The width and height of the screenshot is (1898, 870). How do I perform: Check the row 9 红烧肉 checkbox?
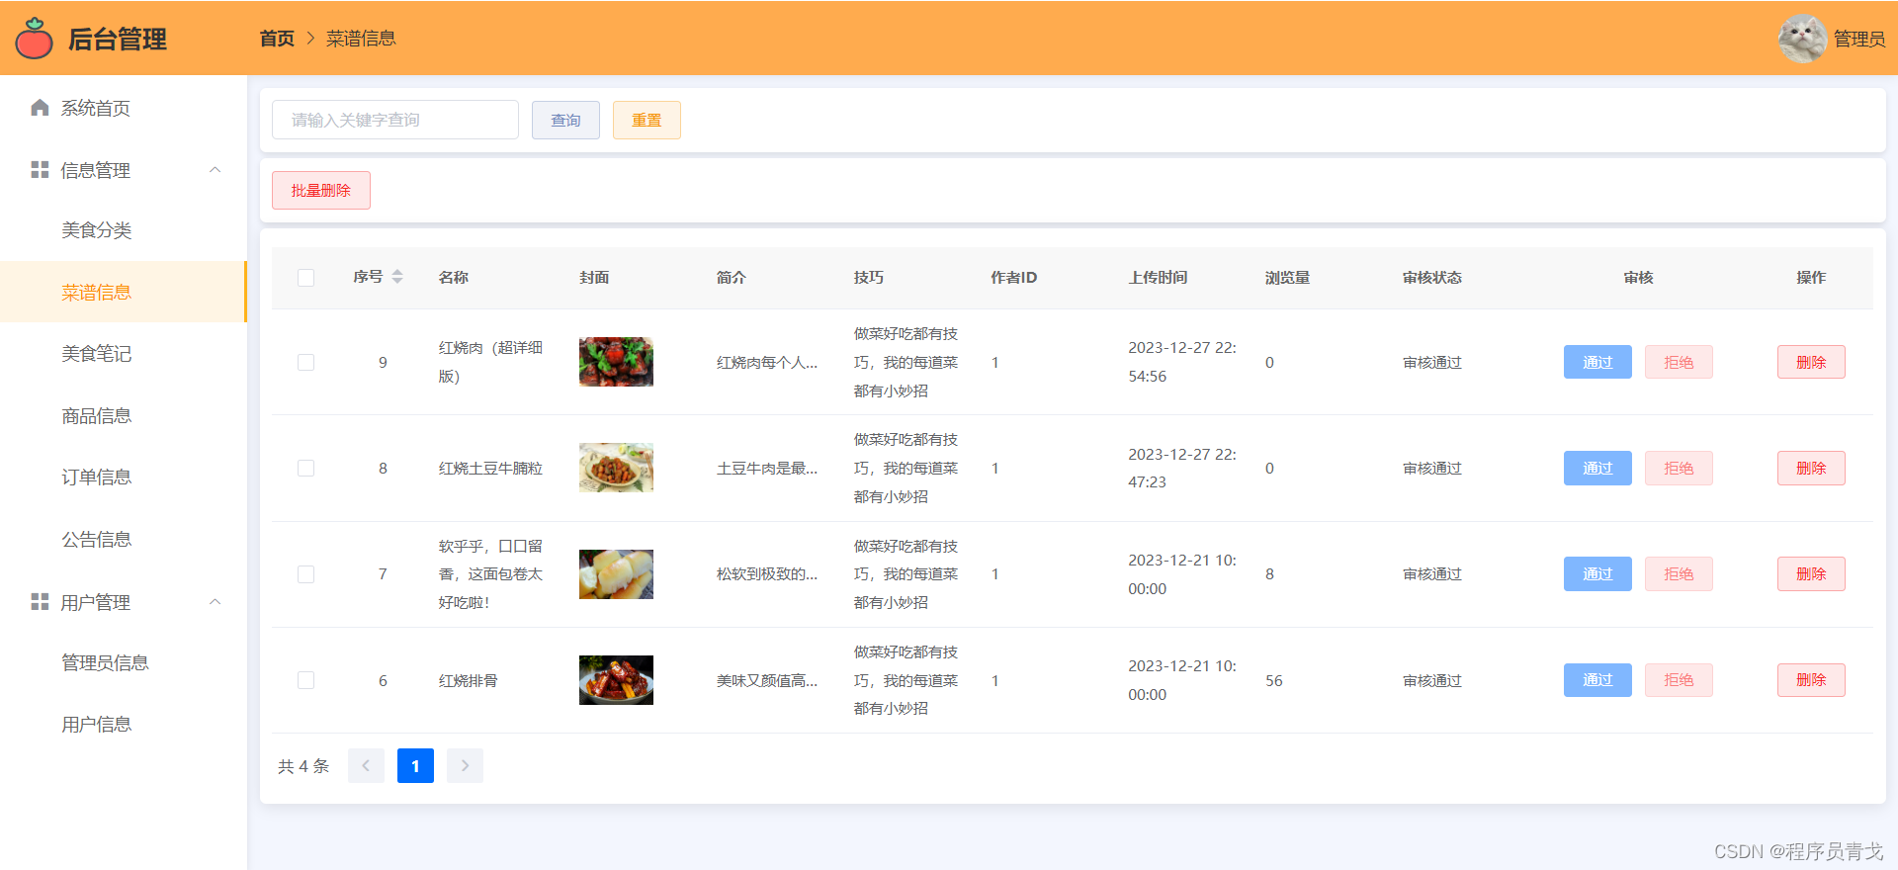click(x=306, y=363)
